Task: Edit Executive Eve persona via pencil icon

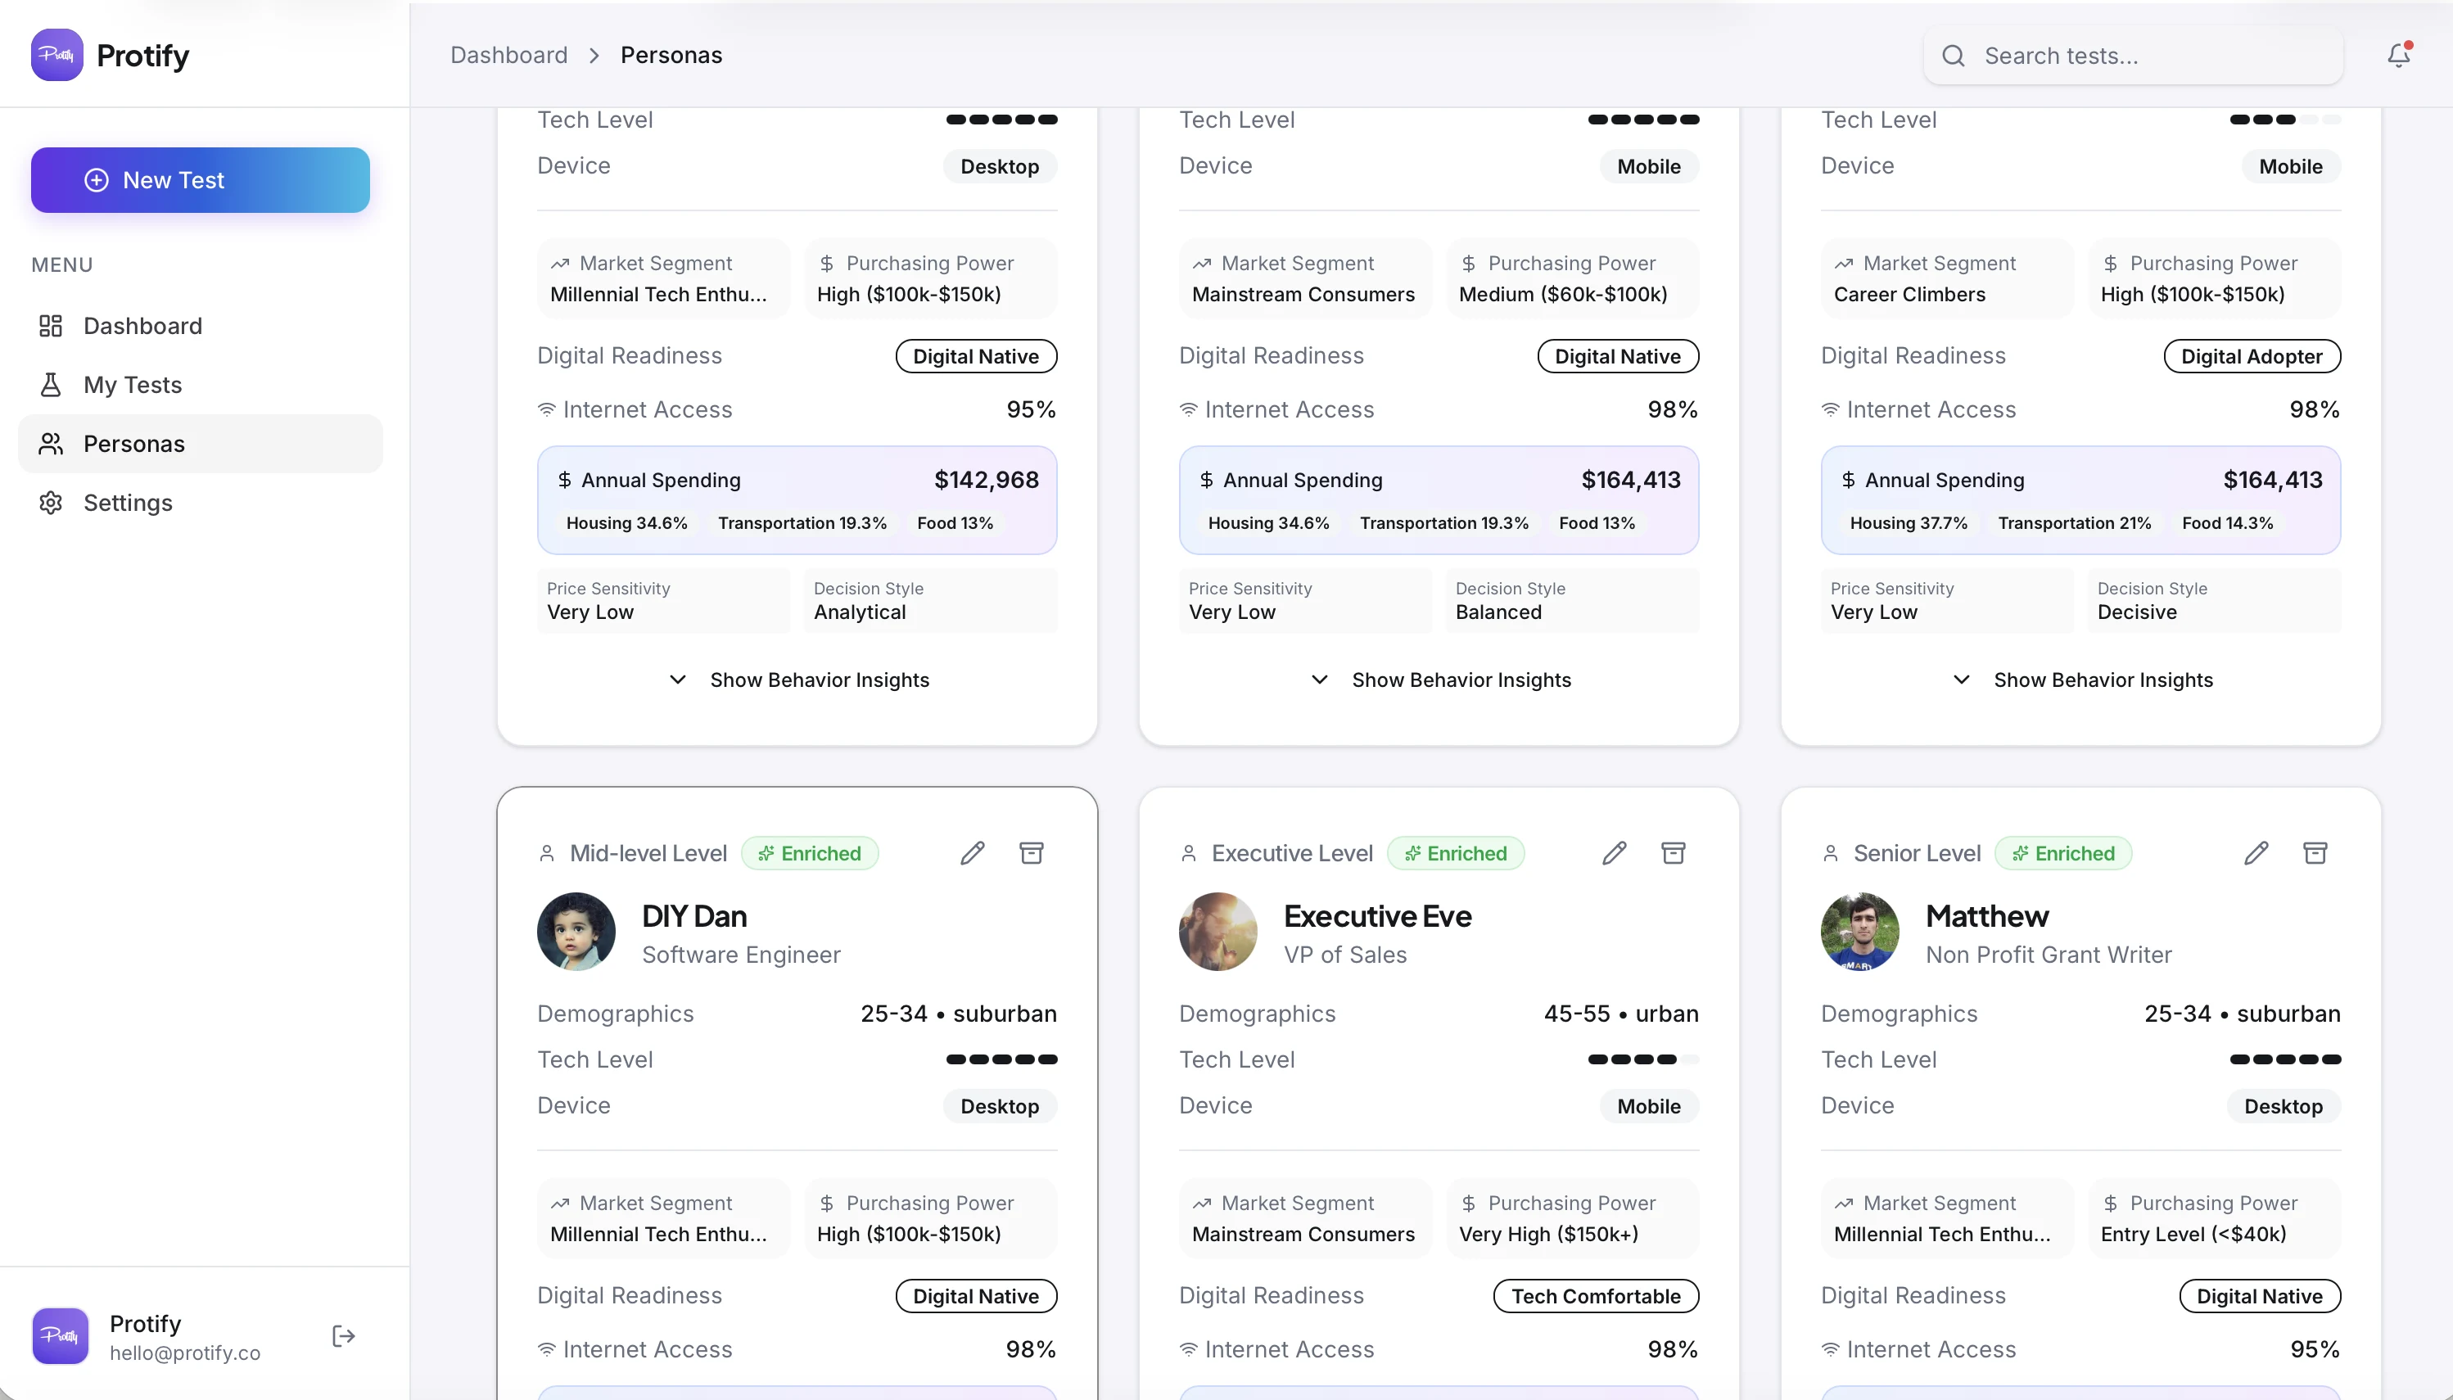Action: point(1614,853)
